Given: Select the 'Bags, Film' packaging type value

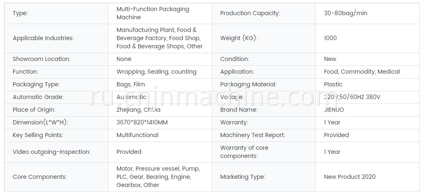Looking at the screenshot, I should [x=131, y=84].
